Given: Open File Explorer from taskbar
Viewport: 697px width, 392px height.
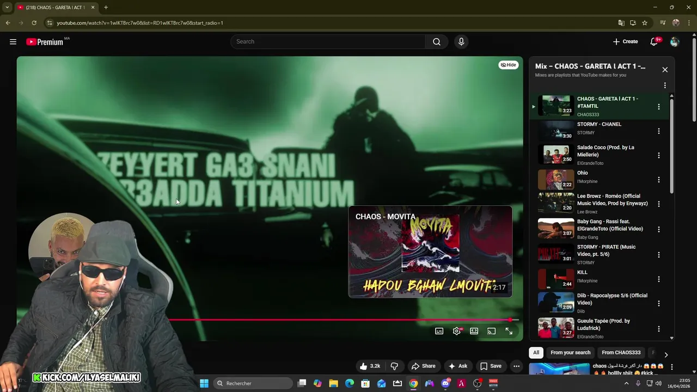Looking at the screenshot, I should pos(334,383).
